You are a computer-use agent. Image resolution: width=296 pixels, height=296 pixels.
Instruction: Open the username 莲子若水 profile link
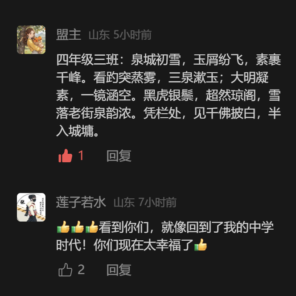coord(81,202)
